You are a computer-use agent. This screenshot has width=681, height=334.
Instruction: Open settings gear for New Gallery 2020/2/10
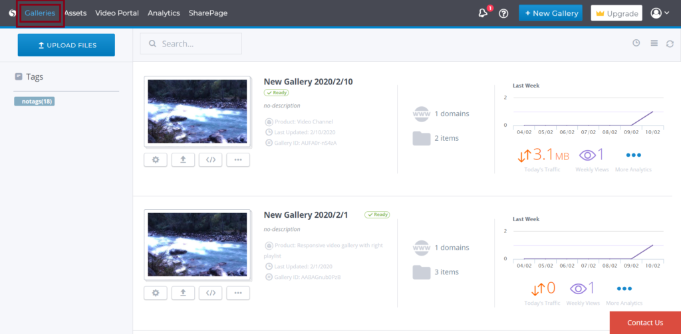(156, 159)
